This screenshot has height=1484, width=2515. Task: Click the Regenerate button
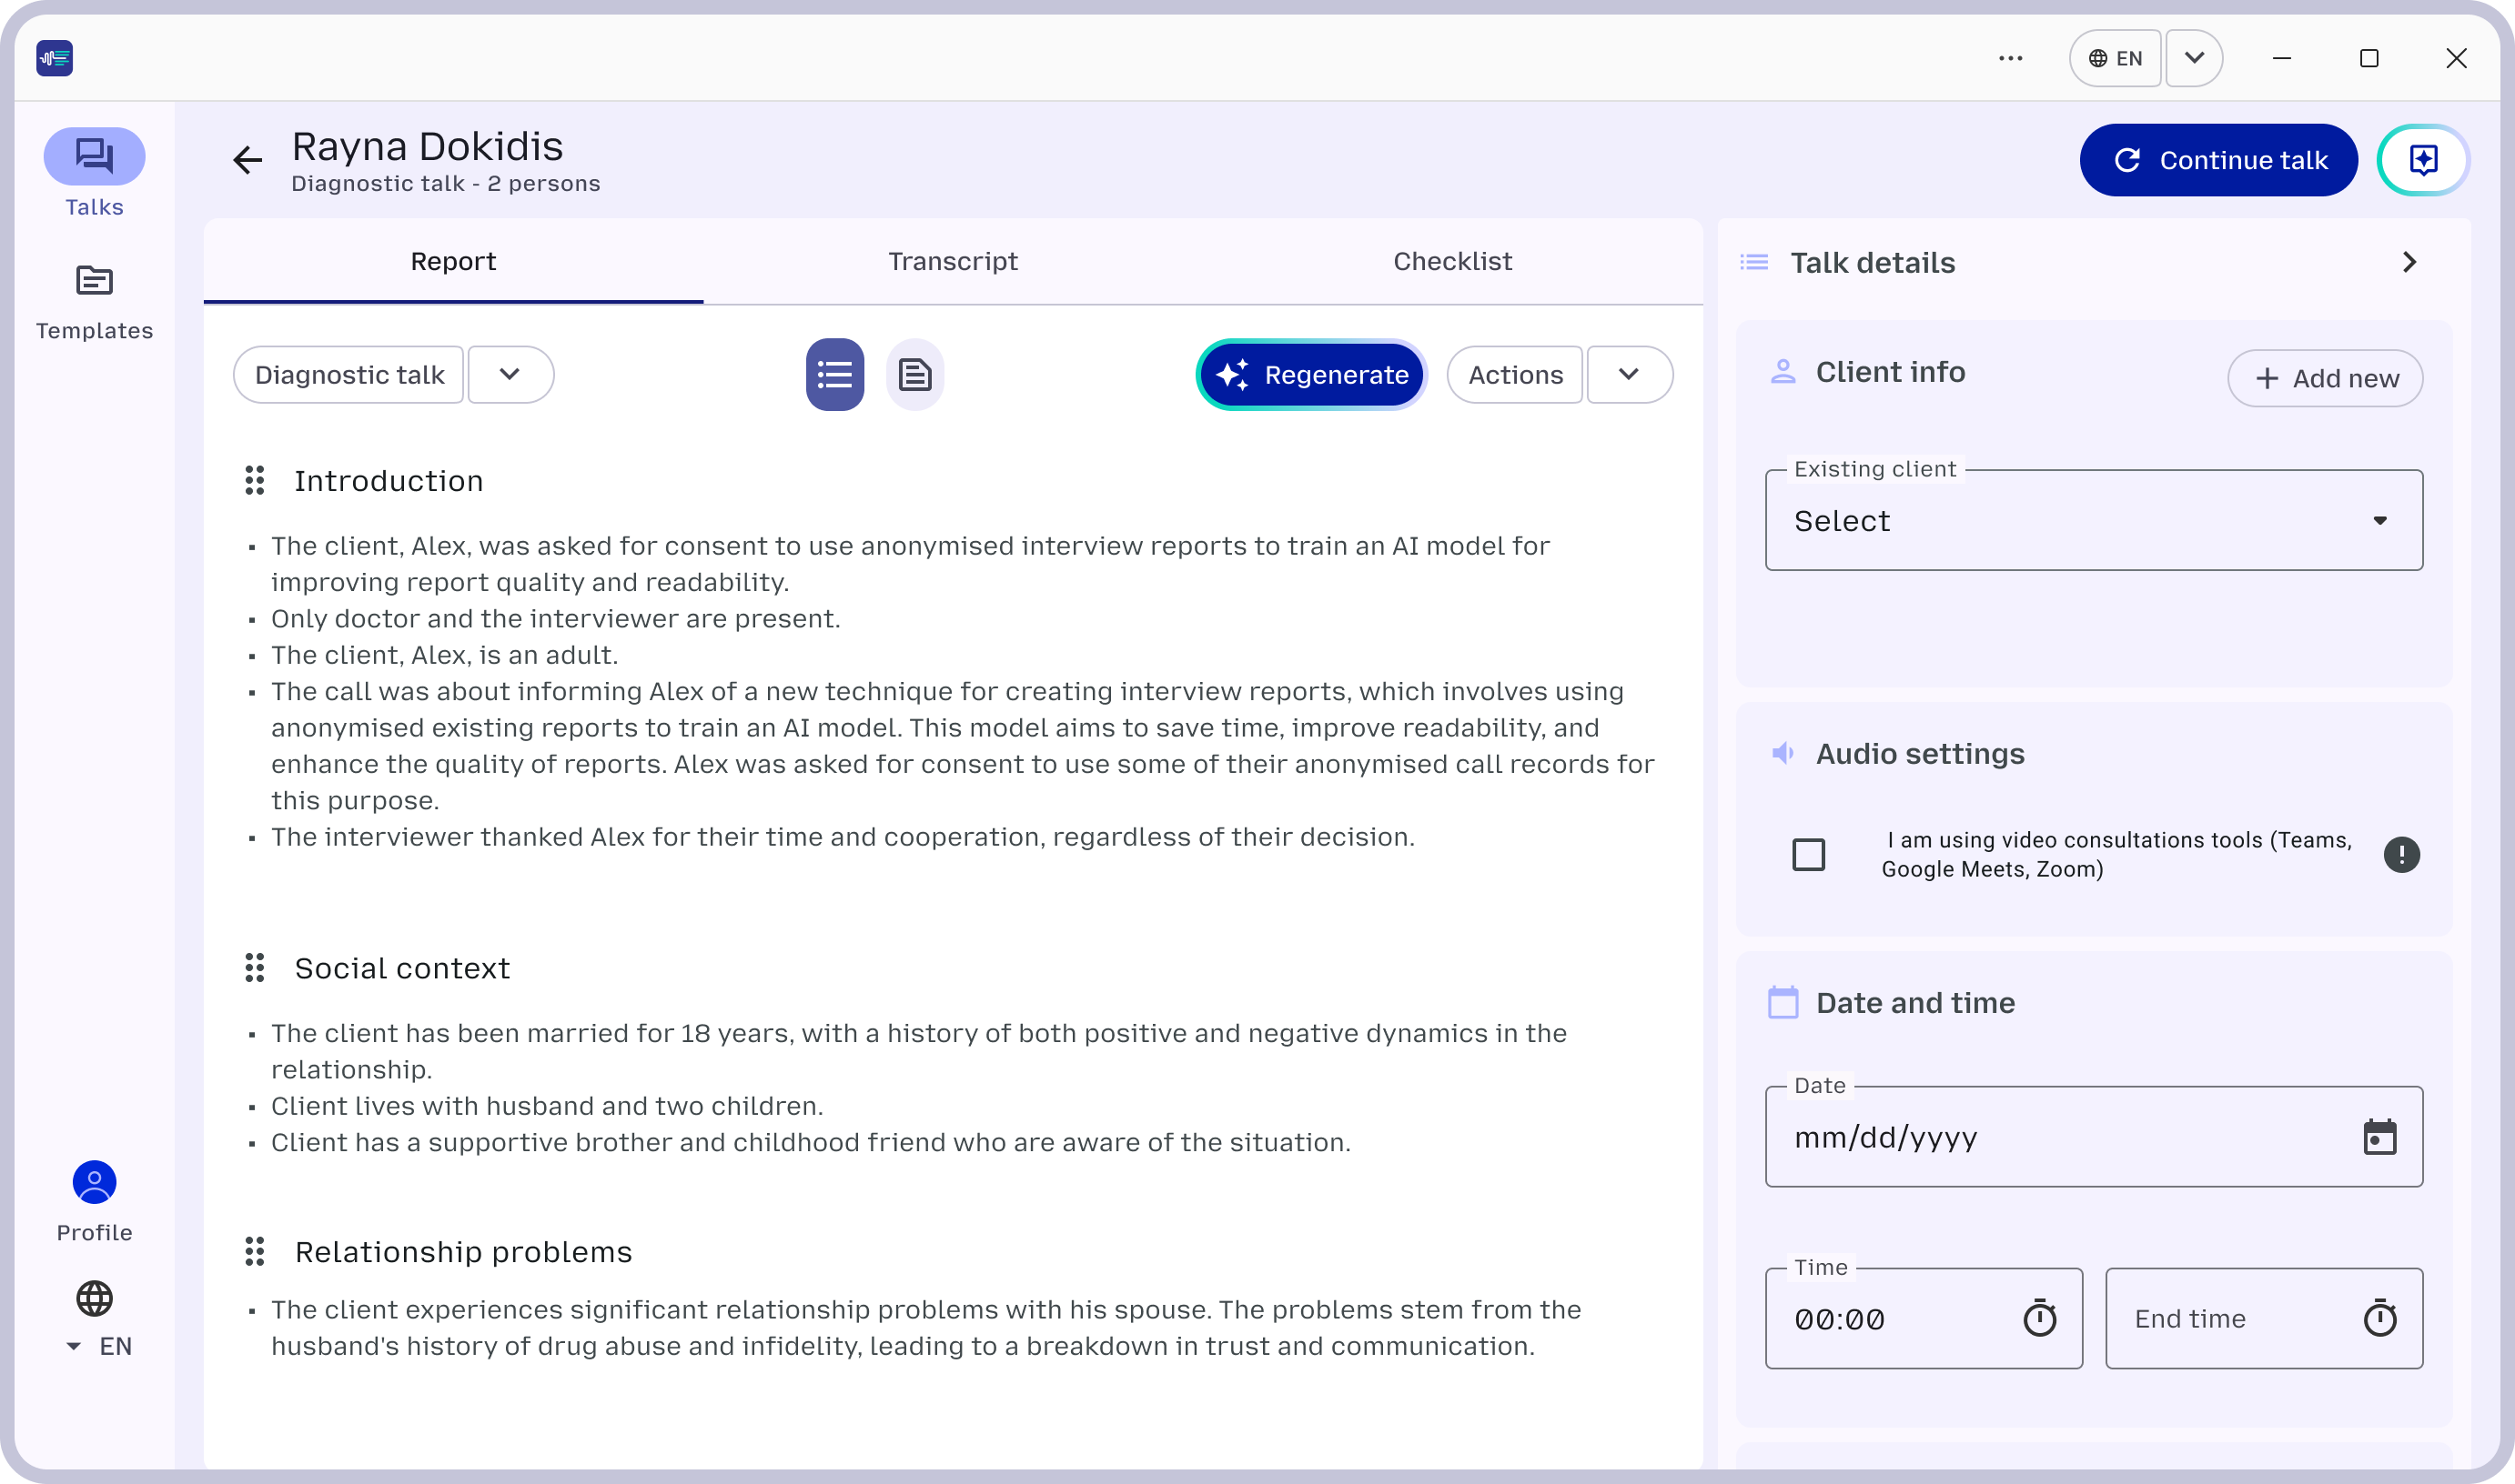tap(1310, 375)
